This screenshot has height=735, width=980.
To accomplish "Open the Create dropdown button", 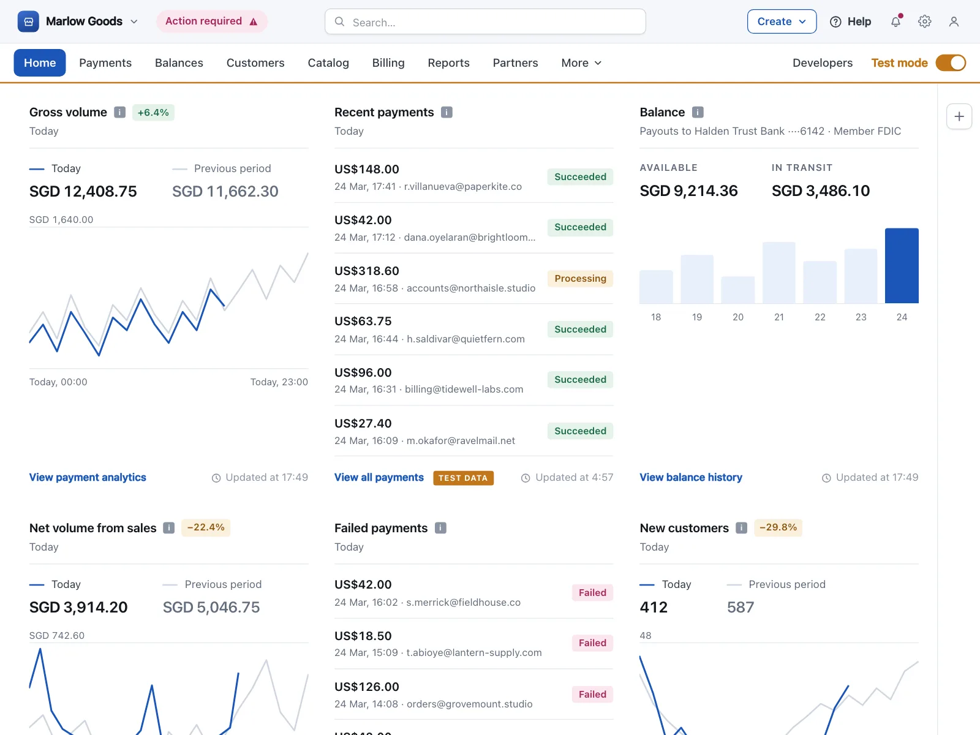I will click(782, 21).
